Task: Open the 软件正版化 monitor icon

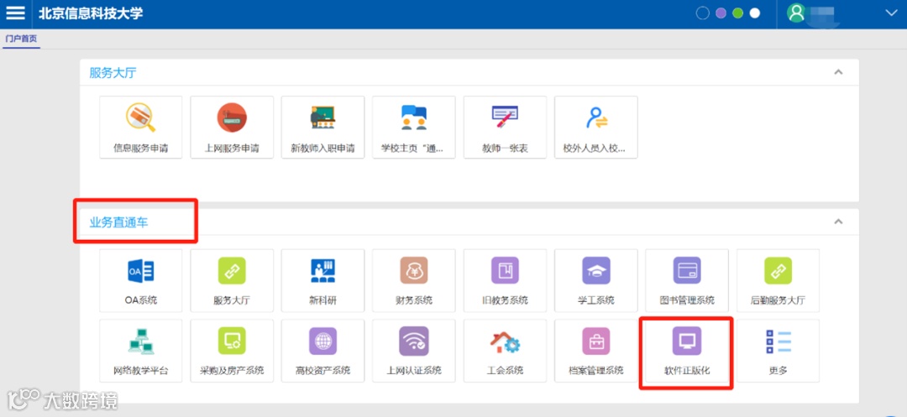Action: pos(687,341)
